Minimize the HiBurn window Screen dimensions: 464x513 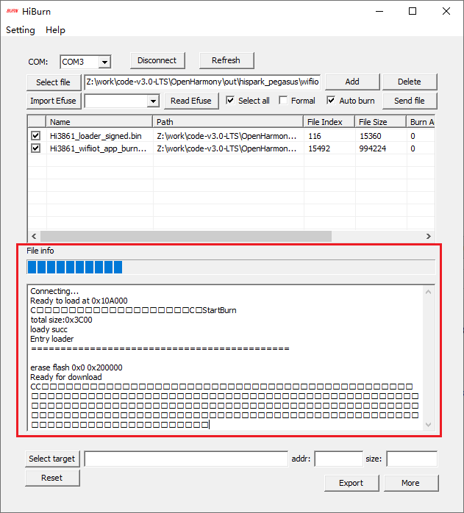click(x=379, y=12)
